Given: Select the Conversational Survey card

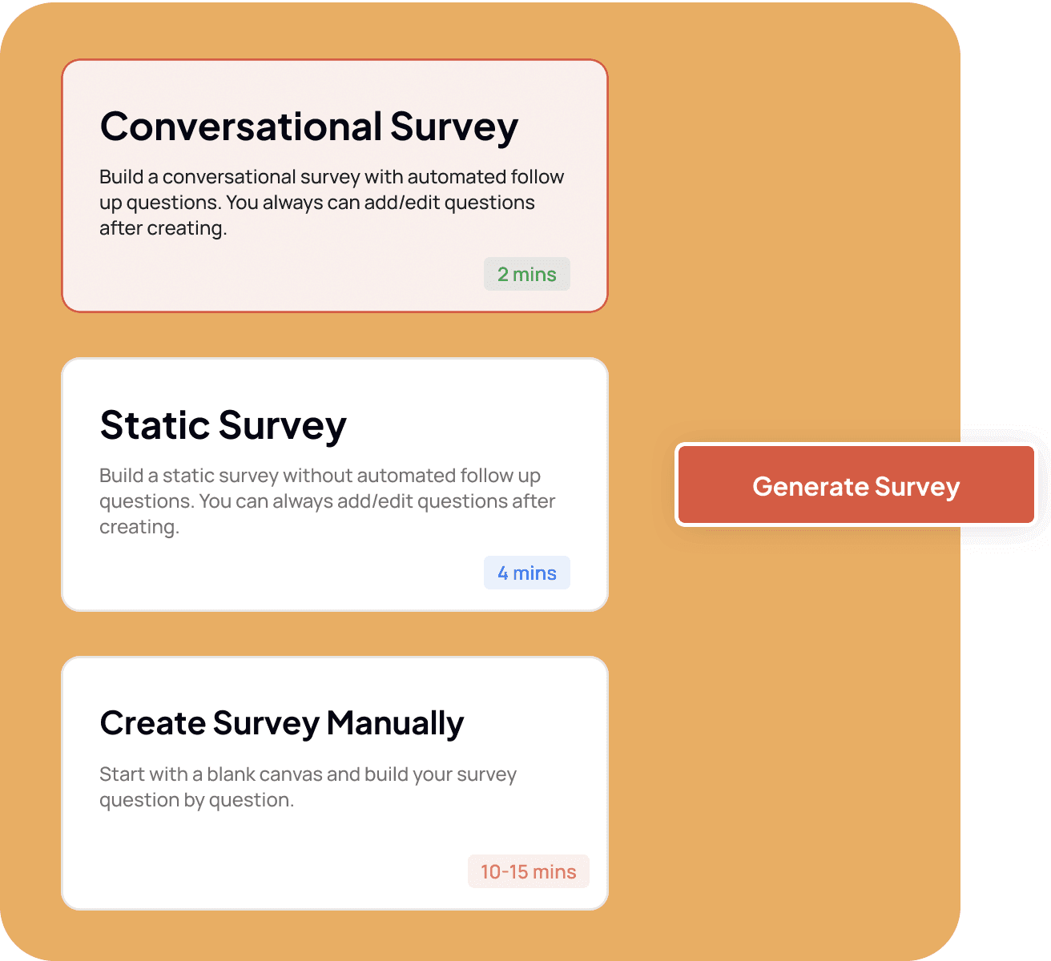Looking at the screenshot, I should pos(335,186).
